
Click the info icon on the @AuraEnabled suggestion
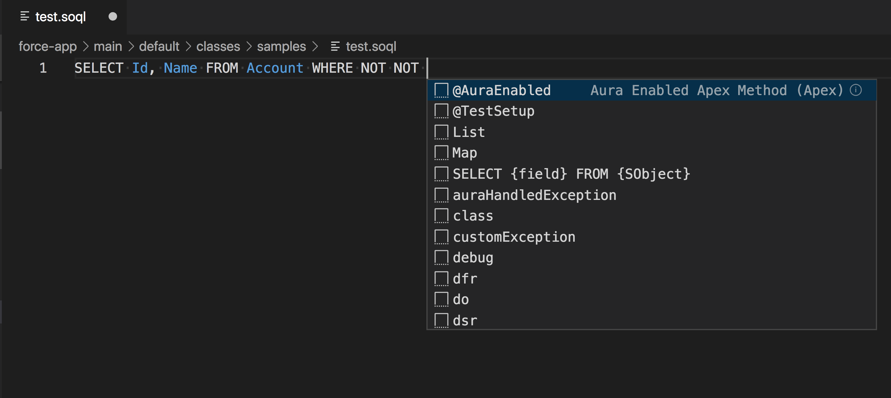pos(856,91)
